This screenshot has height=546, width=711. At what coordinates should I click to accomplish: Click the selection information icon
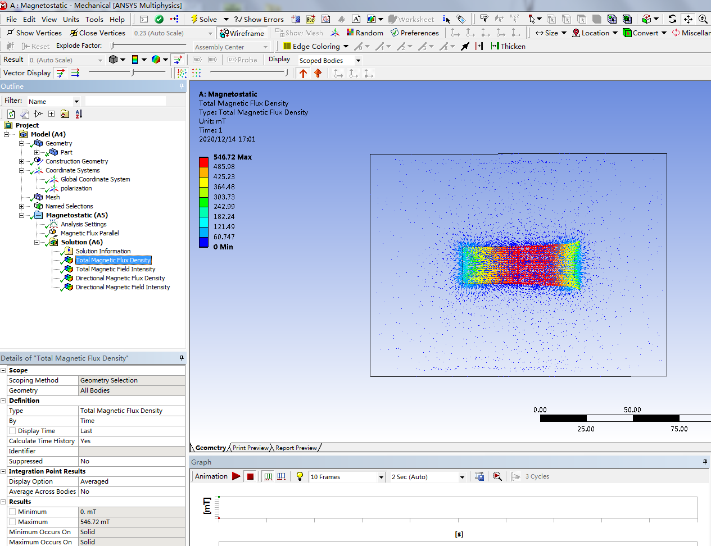[x=446, y=19]
